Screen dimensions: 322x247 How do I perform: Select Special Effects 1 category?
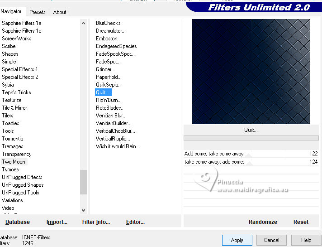click(x=20, y=69)
